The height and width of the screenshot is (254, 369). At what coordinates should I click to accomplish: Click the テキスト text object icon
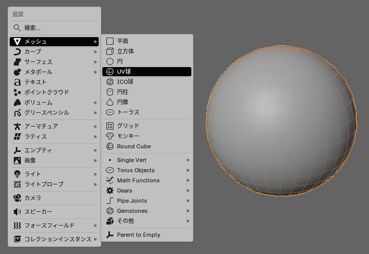pos(17,82)
